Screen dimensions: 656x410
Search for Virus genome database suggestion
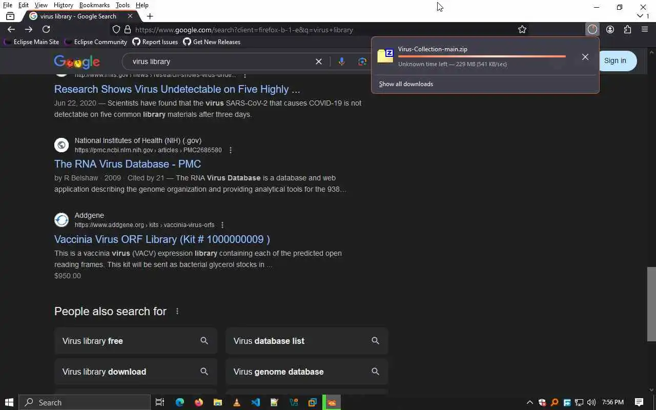307,372
